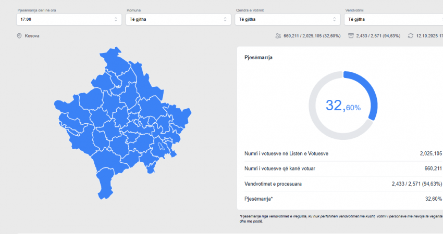Click the chevron arrows in the 17:00 selector

(116, 19)
